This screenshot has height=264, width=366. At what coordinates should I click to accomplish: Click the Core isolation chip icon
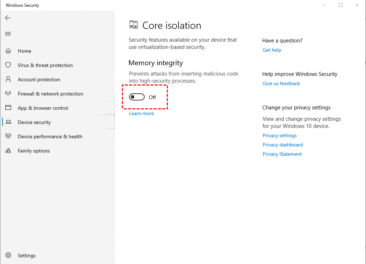pos(133,25)
